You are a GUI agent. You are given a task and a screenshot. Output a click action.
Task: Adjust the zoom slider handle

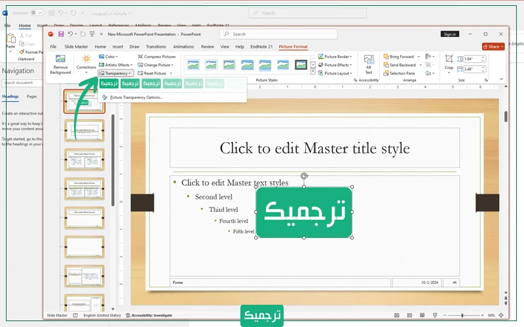point(462,315)
